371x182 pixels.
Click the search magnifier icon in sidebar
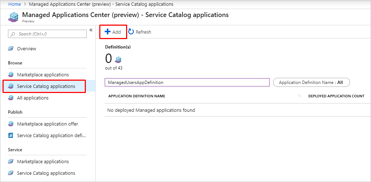click(13, 34)
